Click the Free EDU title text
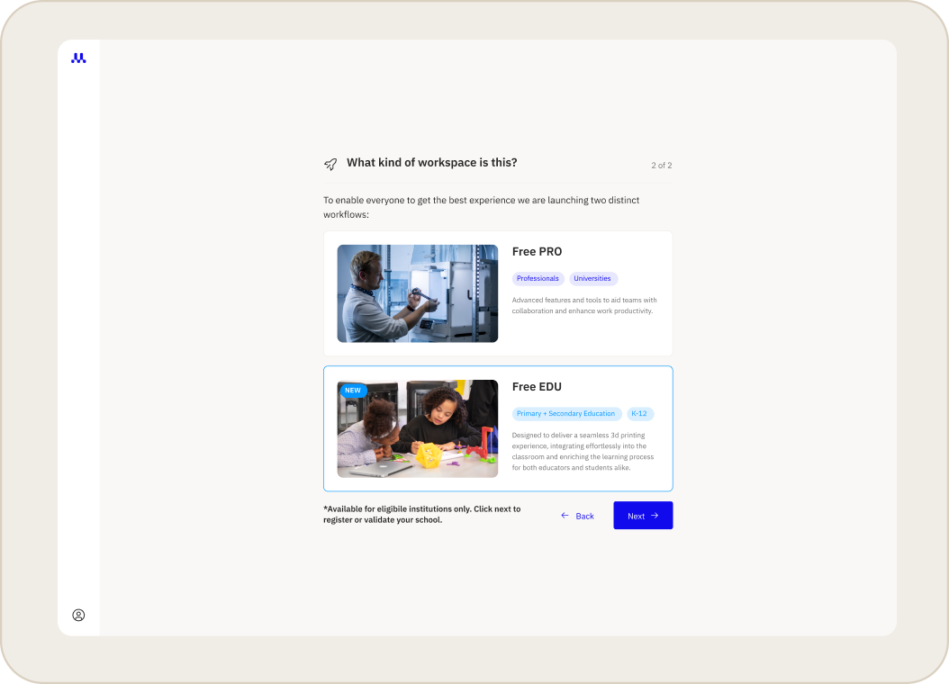949x684 pixels. [537, 386]
